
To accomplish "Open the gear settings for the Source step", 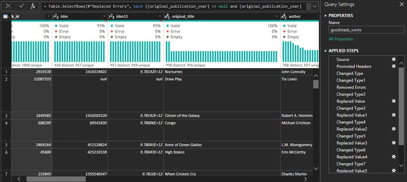I will (x=393, y=60).
